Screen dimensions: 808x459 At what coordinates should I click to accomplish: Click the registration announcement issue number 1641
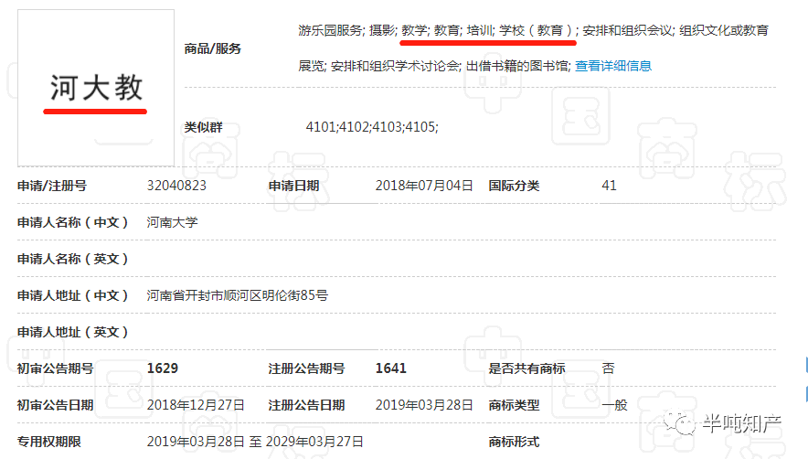tap(391, 368)
